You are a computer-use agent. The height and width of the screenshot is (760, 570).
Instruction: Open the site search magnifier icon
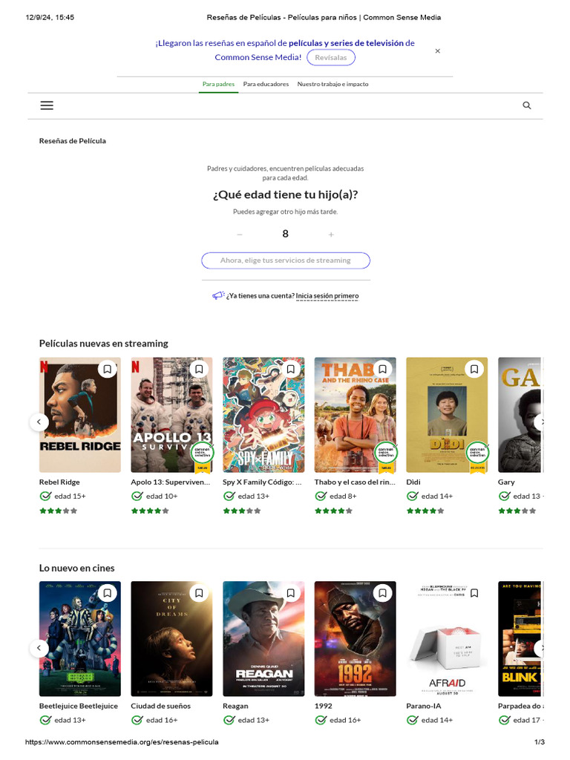(526, 105)
